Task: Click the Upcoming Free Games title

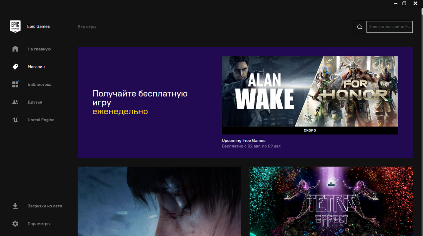Action: pyautogui.click(x=244, y=140)
